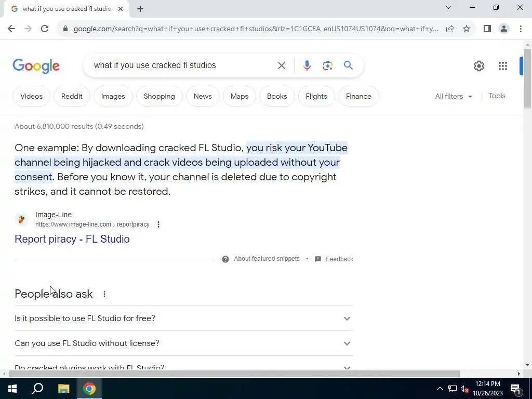Select the Reddit filter chip
The height and width of the screenshot is (399, 532).
pos(72,96)
